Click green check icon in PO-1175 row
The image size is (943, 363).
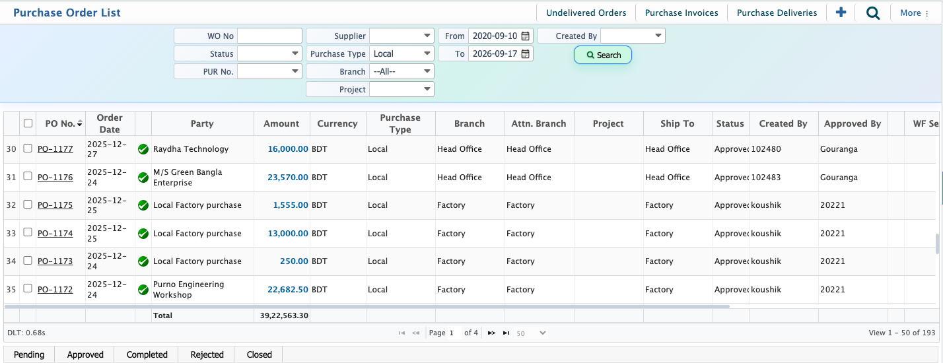pyautogui.click(x=143, y=205)
